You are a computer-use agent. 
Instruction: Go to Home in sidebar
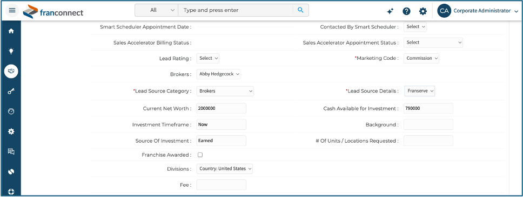coord(11,31)
